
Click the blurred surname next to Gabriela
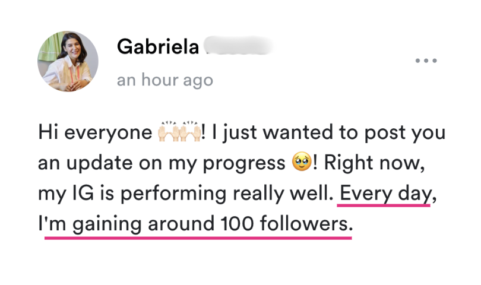[239, 46]
